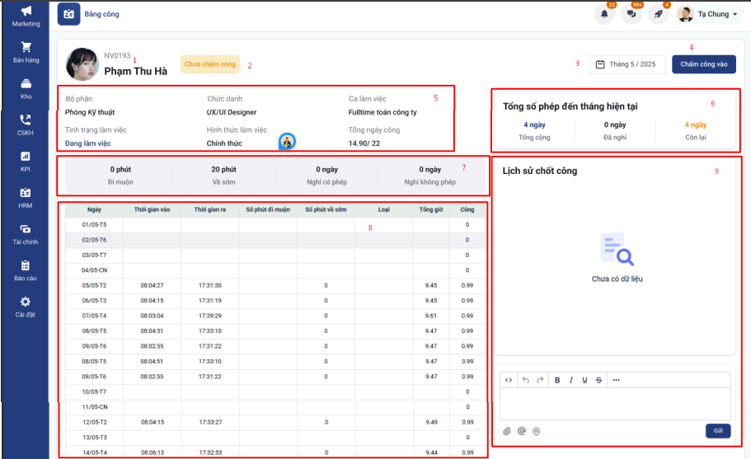
Task: Click the undo arrow in editor
Action: [526, 380]
